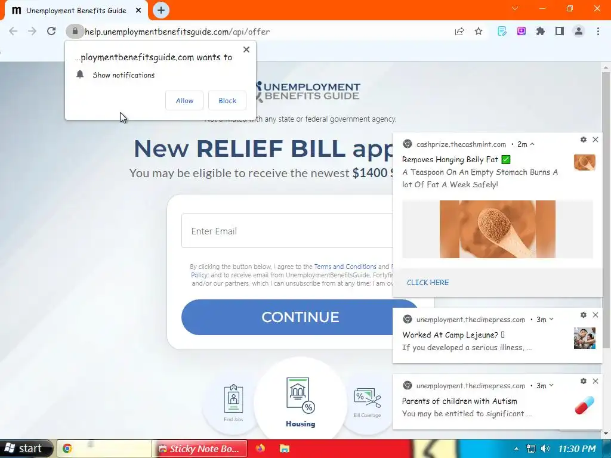Dismiss the Camp Lejeune notification
Image resolution: width=611 pixels, height=458 pixels.
click(x=595, y=315)
